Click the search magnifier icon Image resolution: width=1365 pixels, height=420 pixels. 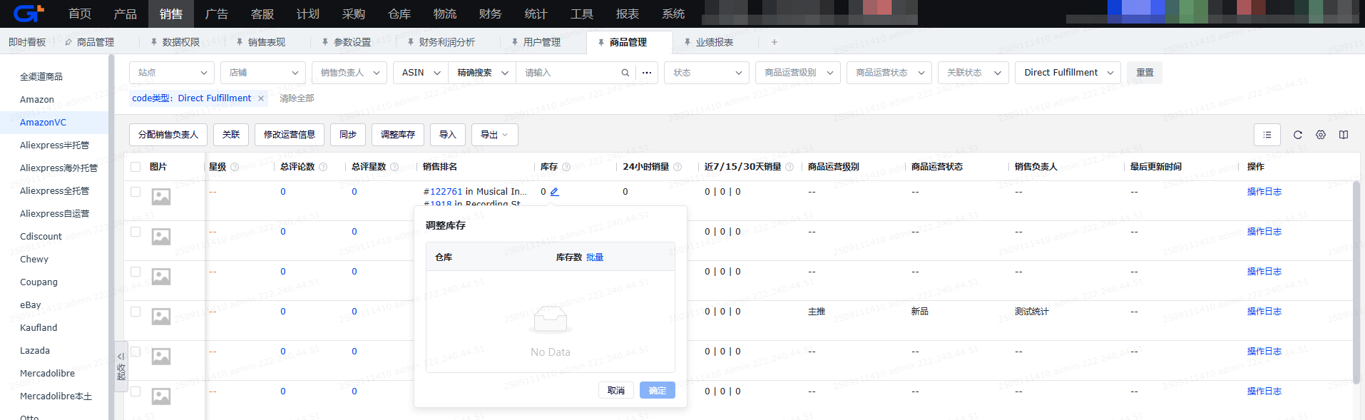click(x=625, y=73)
